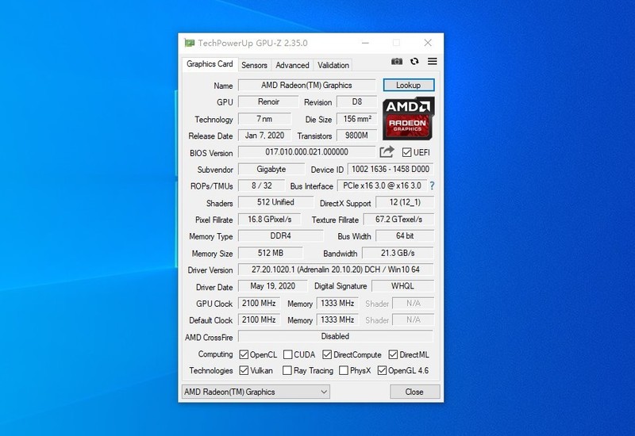Image resolution: width=635 pixels, height=436 pixels.
Task: Click the Bus Interface question mark
Action: 432,185
